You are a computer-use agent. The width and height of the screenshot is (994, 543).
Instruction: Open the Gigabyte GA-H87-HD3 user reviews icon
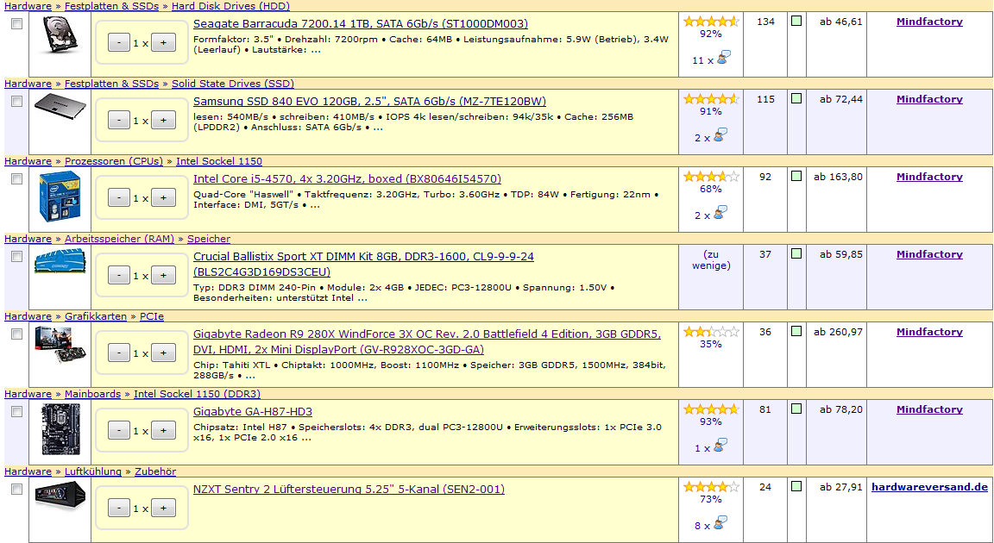[720, 446]
